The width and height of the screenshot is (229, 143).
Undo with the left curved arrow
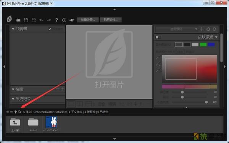pyautogui.click(x=41, y=20)
